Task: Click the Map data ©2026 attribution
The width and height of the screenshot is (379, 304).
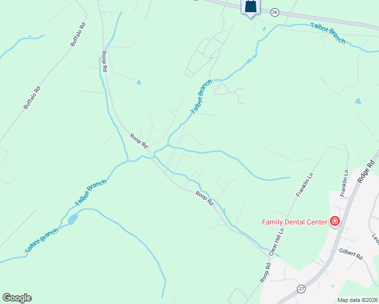Action: tap(358, 300)
